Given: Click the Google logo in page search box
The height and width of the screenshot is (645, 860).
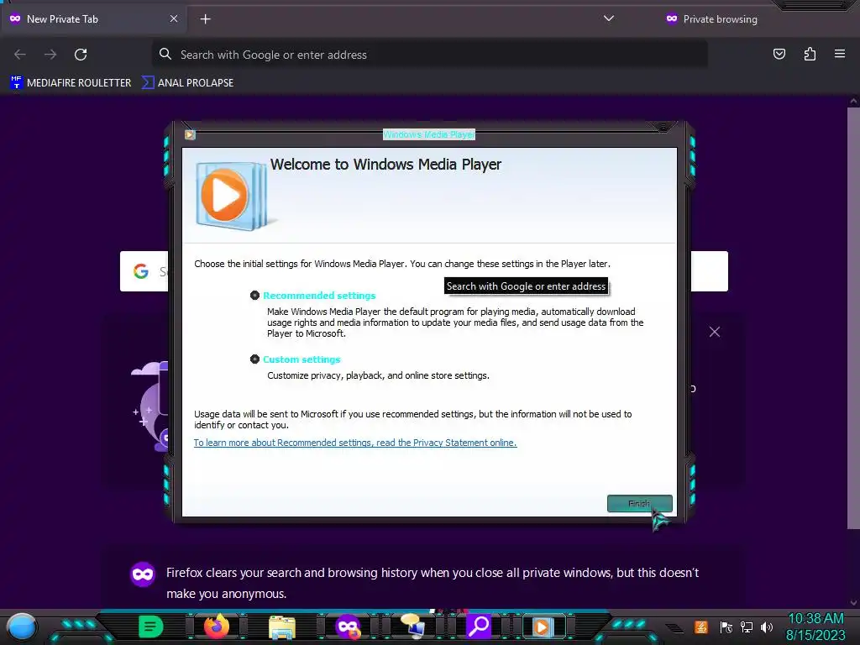Looking at the screenshot, I should click(141, 271).
